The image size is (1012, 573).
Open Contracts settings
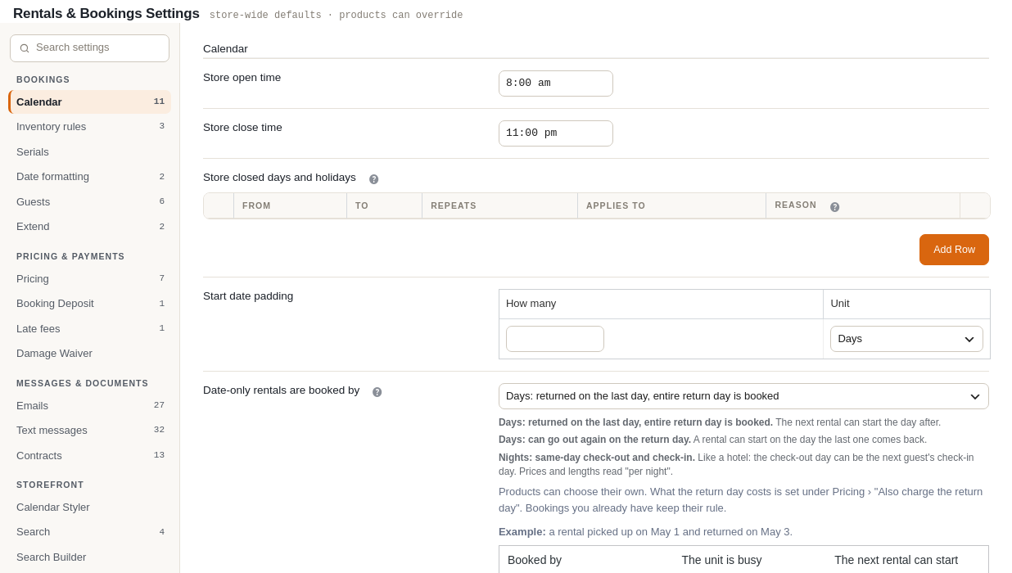pyautogui.click(x=90, y=455)
